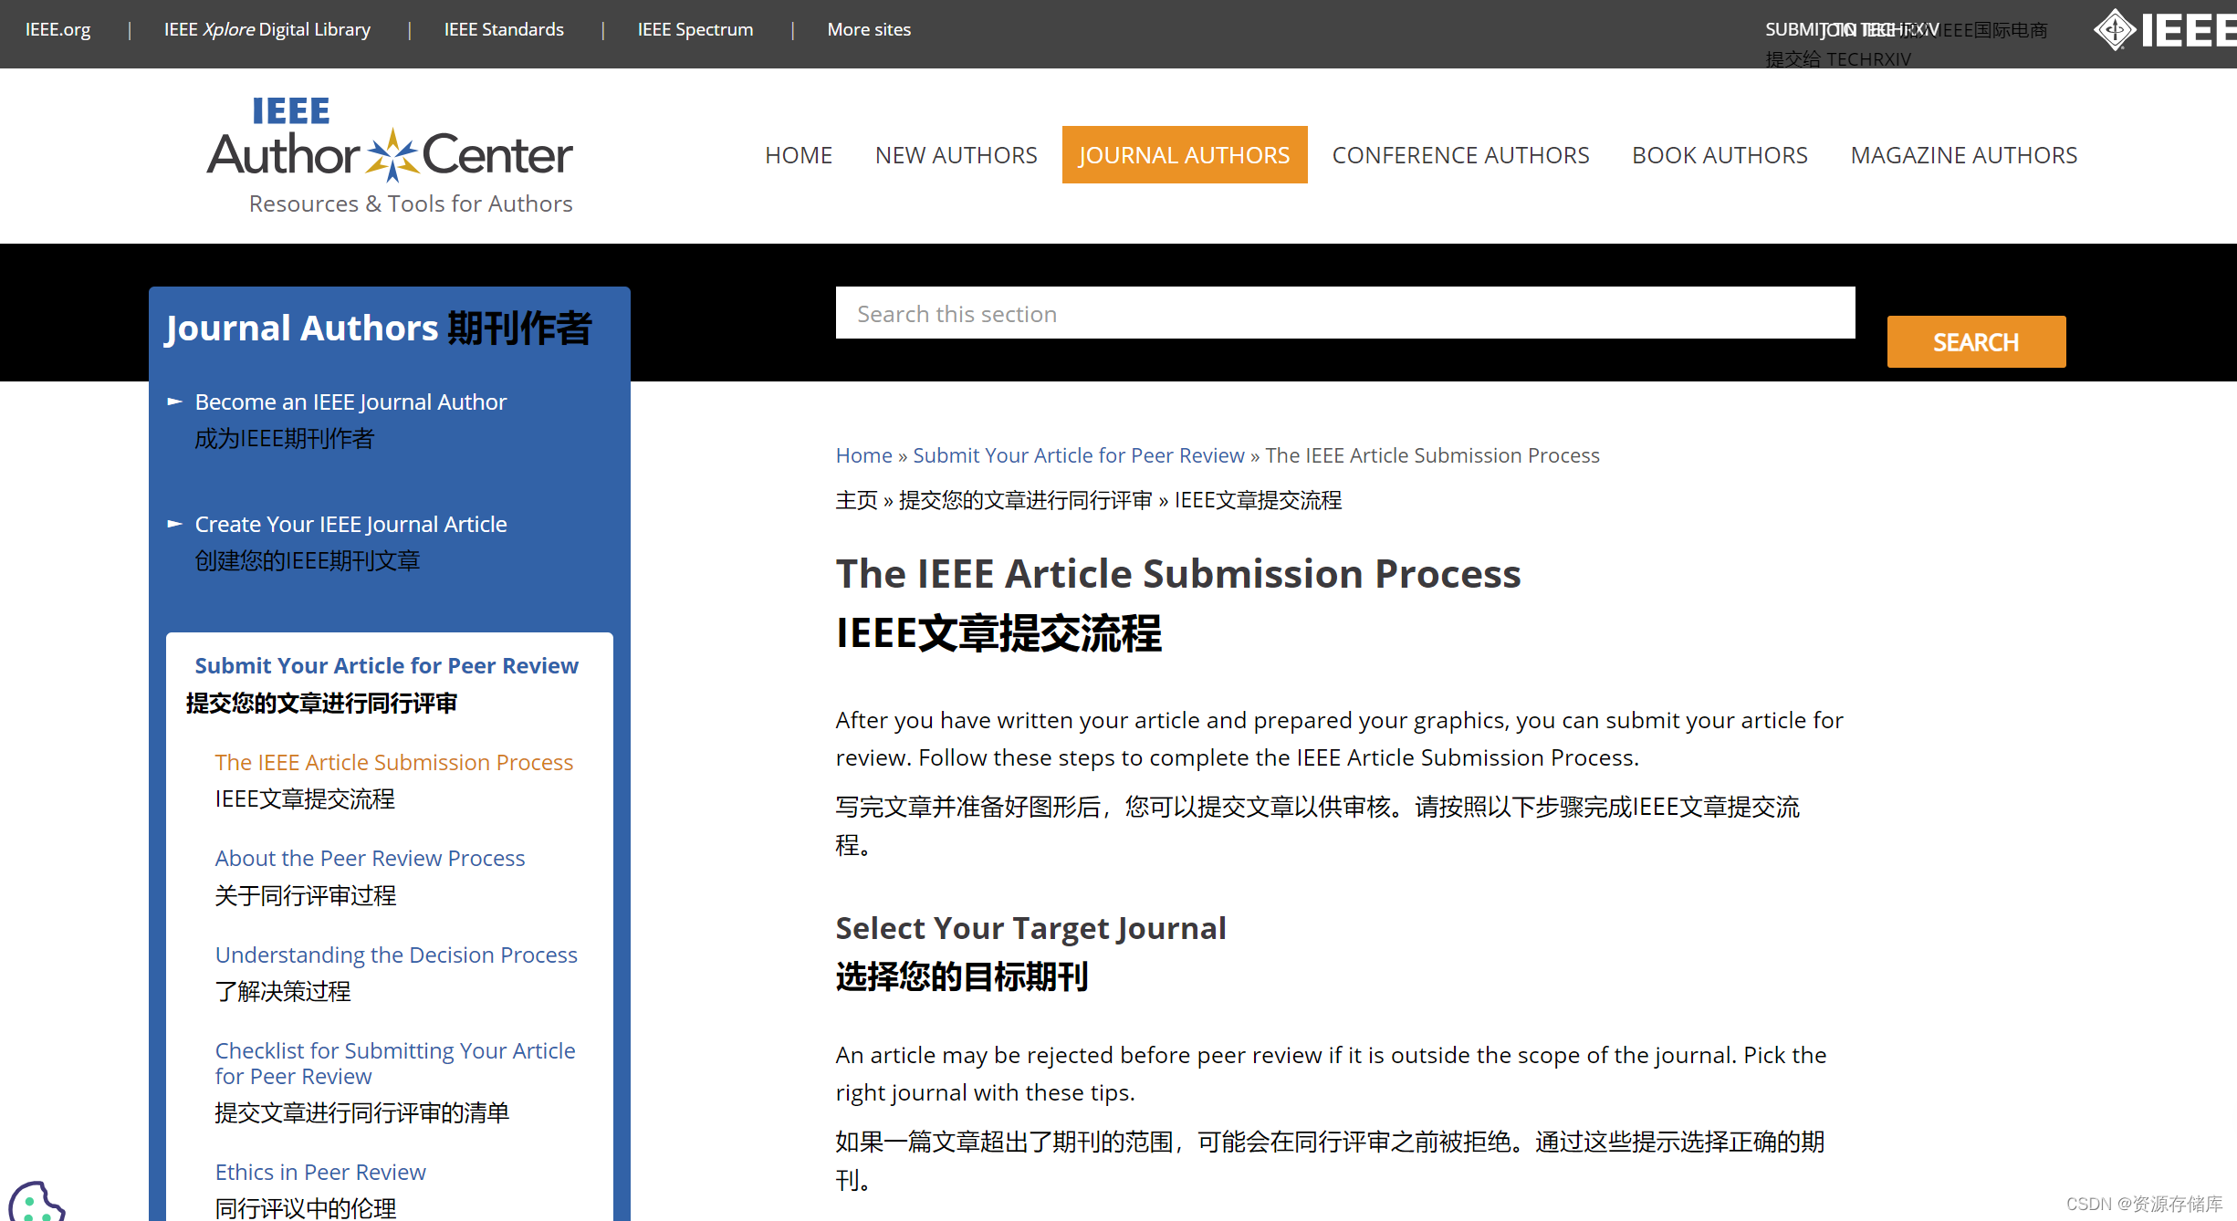Image resolution: width=2237 pixels, height=1221 pixels.
Task: Select the HOME navigation item
Action: [798, 154]
